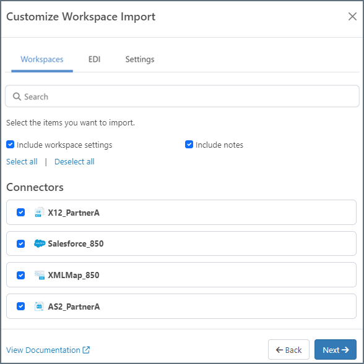Click the Deselect all link

tap(74, 161)
